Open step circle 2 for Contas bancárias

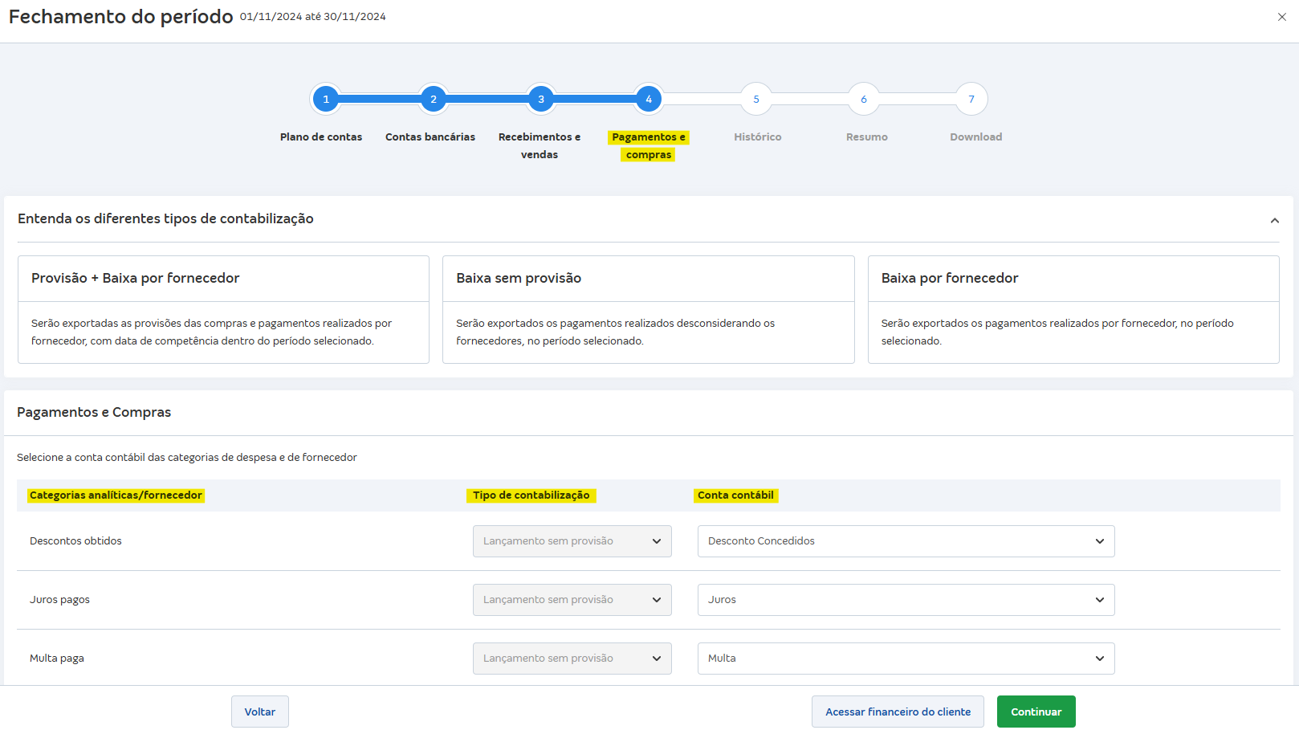(434, 98)
